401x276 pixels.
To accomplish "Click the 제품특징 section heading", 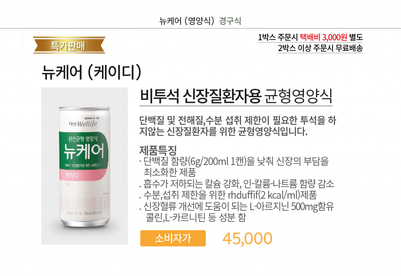I will 158,150.
